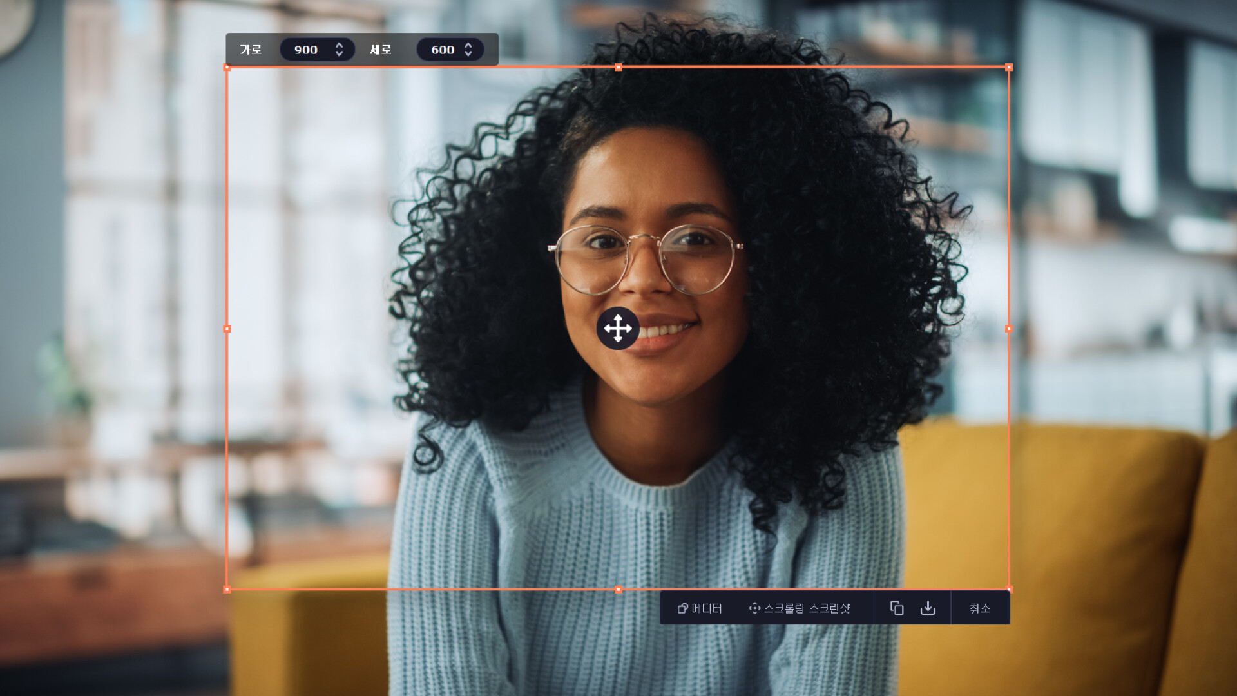Click the bottom-left corner resize handle
Image resolution: width=1237 pixels, height=696 pixels.
(227, 590)
